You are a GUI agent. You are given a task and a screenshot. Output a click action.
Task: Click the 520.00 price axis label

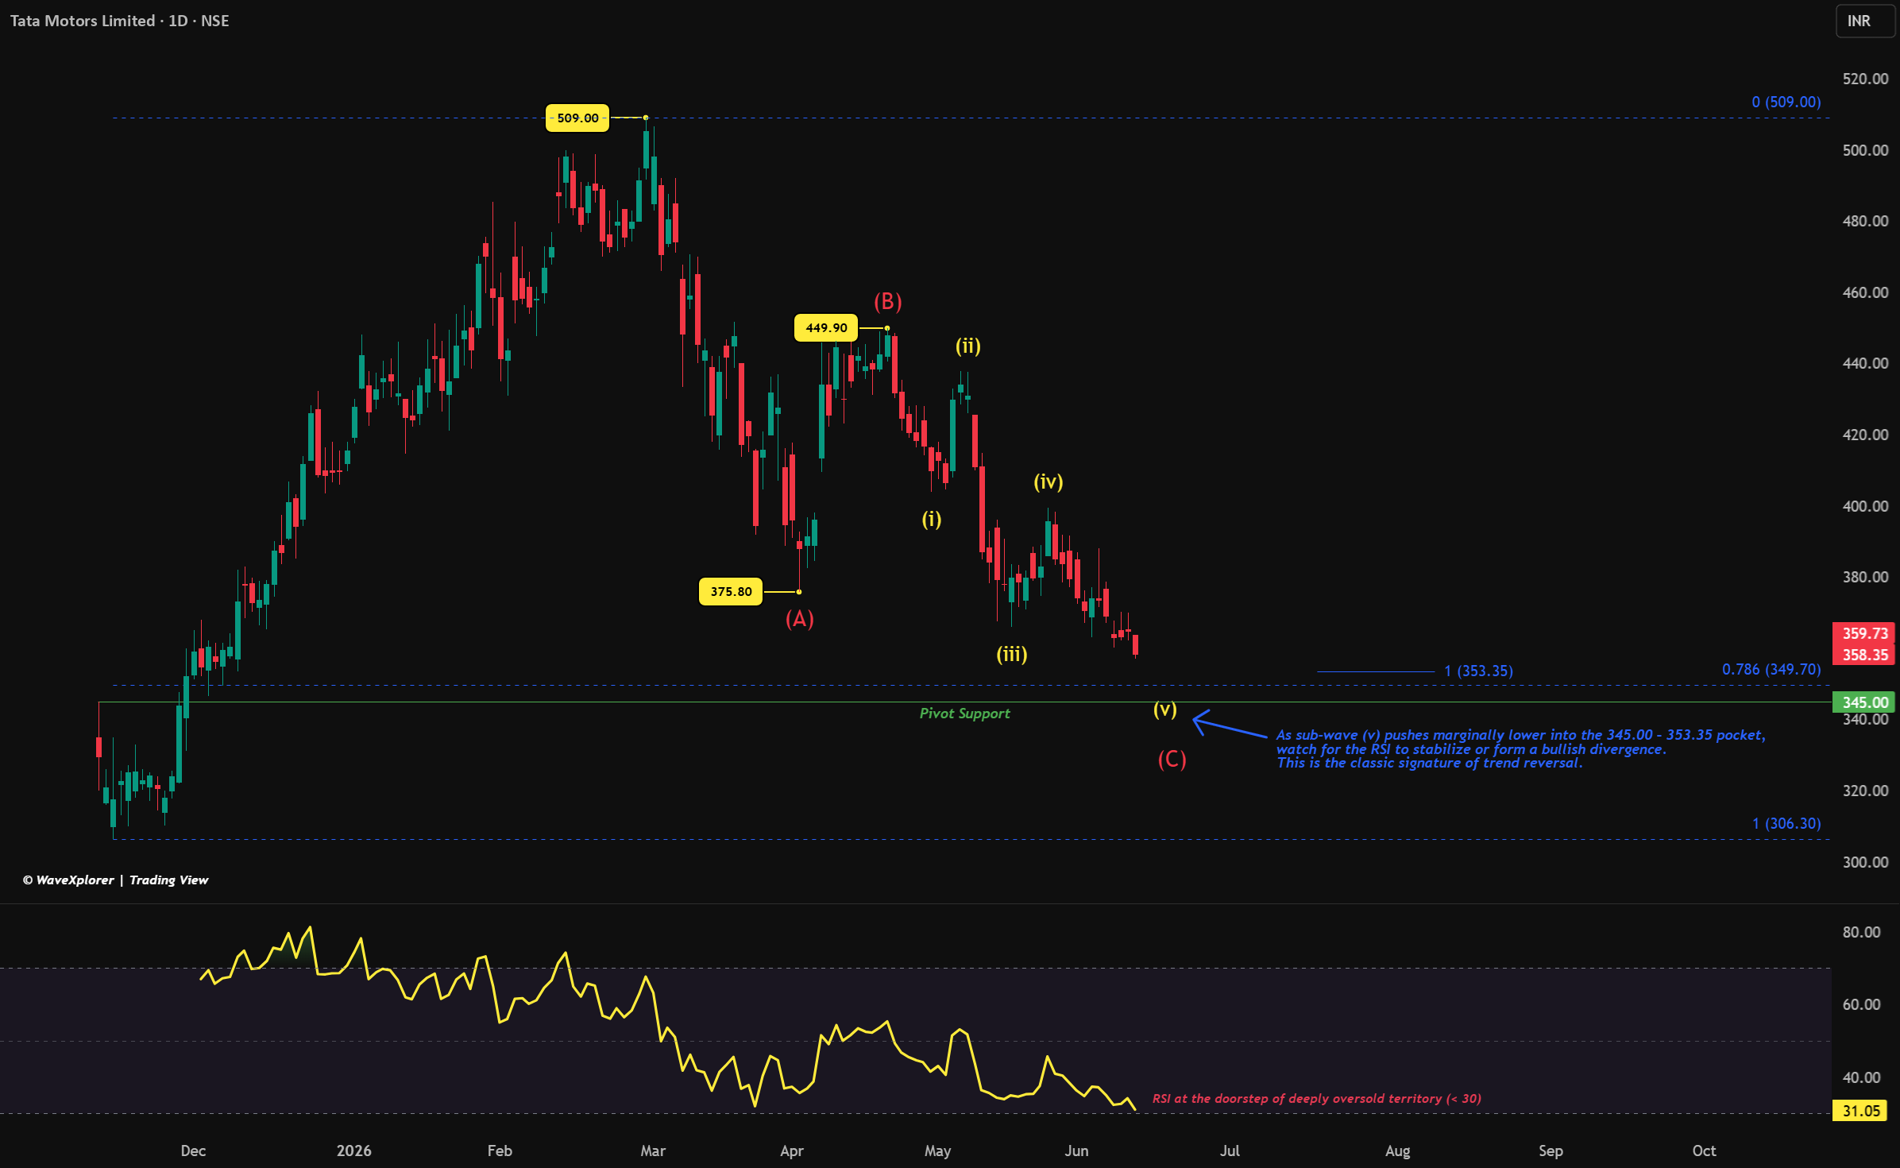click(1865, 79)
